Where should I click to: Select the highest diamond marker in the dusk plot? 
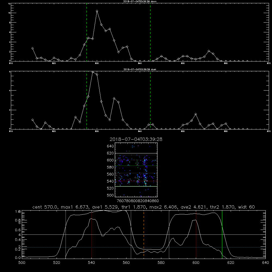point(93,72)
